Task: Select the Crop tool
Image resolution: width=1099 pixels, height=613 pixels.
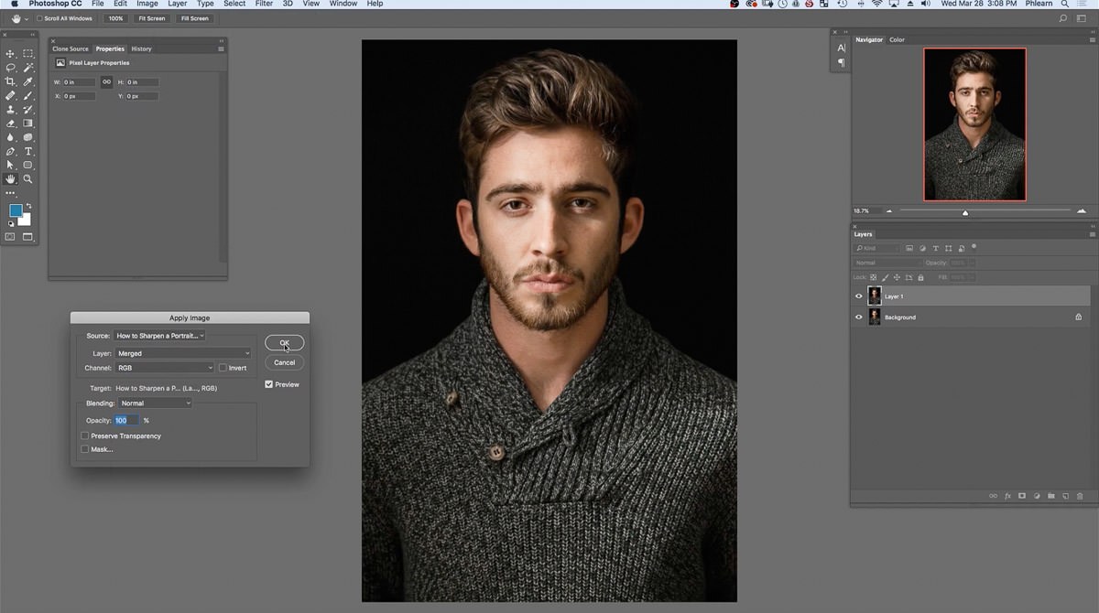Action: tap(11, 81)
